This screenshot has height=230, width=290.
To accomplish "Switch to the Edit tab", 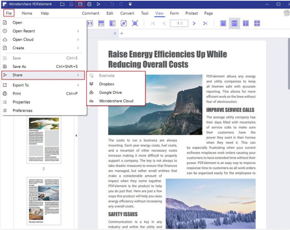I will (110, 13).
